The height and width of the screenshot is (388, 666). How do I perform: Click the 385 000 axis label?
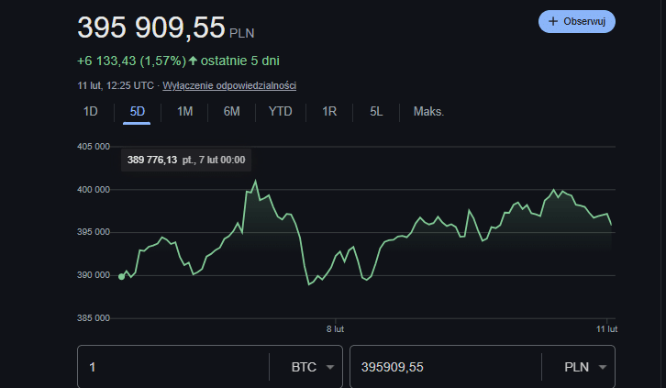pos(94,318)
